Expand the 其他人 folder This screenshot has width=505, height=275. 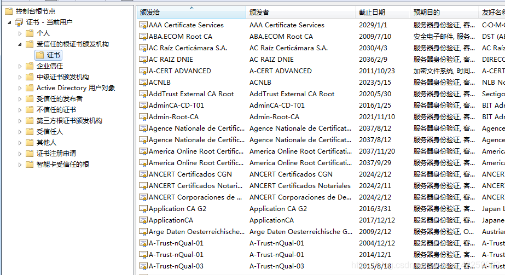point(20,143)
